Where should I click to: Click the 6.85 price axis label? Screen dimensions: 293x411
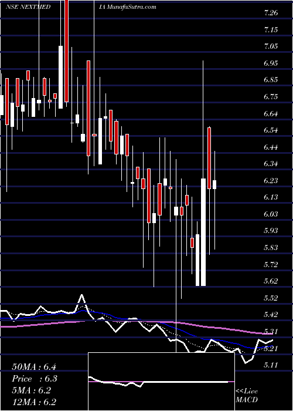pyautogui.click(x=271, y=80)
